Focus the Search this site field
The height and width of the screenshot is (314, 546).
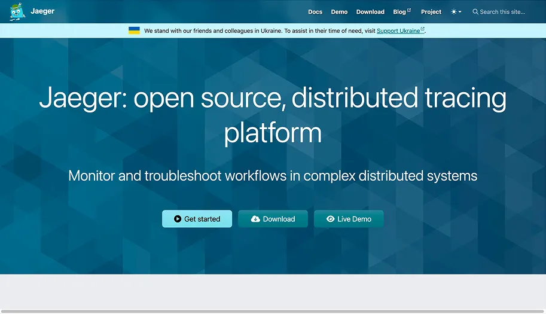coord(502,12)
